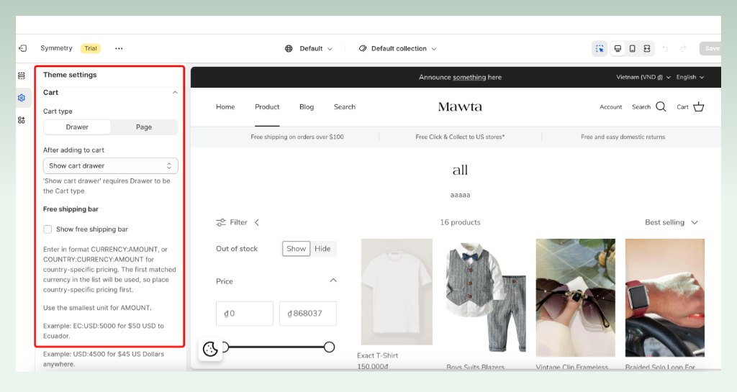Click the undo arrow icon
Viewport: 737px width, 392px height.
coord(665,48)
